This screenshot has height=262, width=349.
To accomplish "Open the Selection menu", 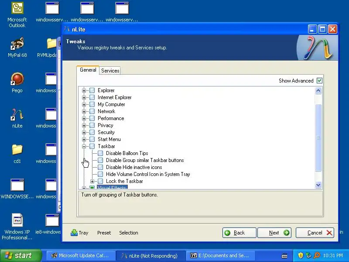I will (128, 233).
